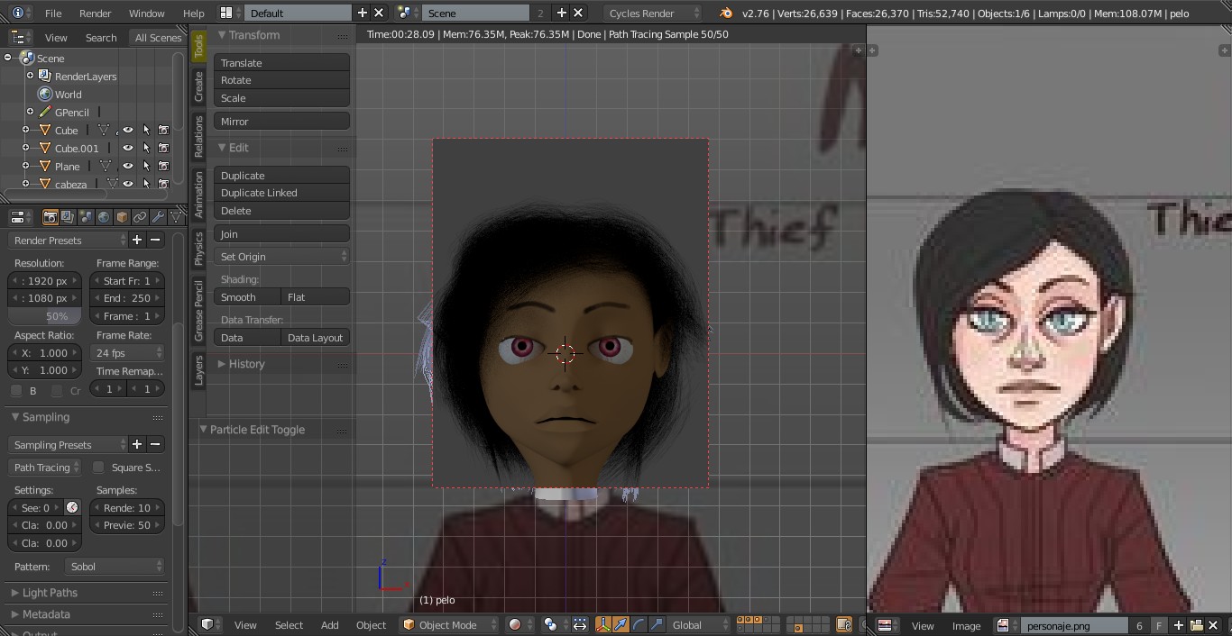1232x636 pixels.
Task: Hide Cube.001 using its eye icon
Action: [x=128, y=149]
